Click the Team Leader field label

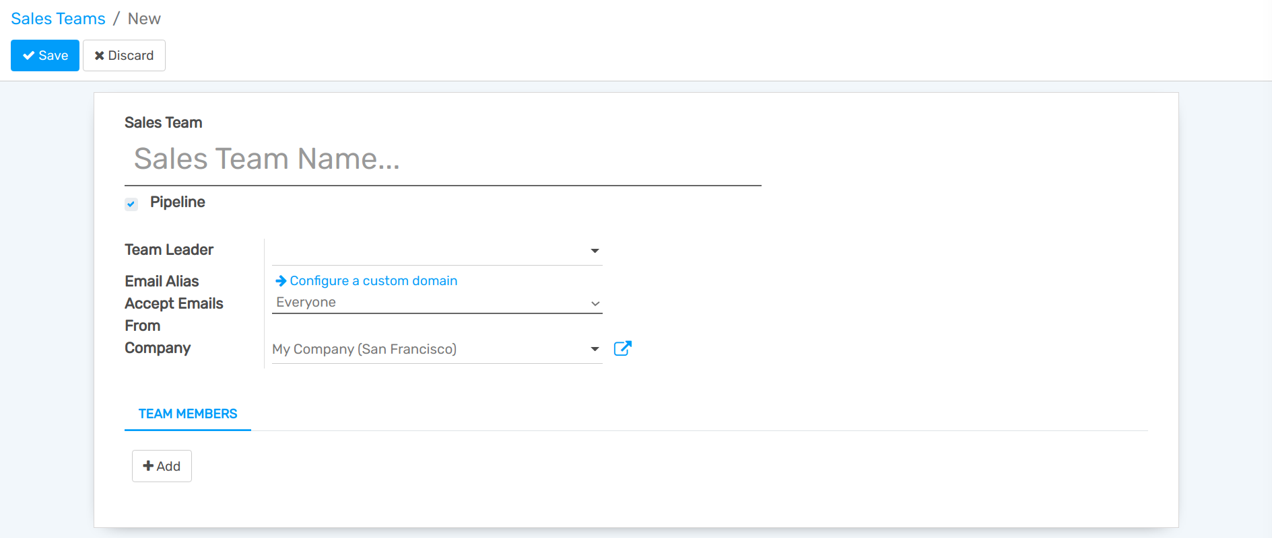click(169, 249)
